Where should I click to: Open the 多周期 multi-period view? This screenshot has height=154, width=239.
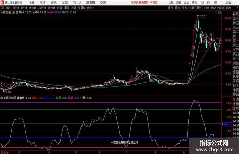pos(82,8)
